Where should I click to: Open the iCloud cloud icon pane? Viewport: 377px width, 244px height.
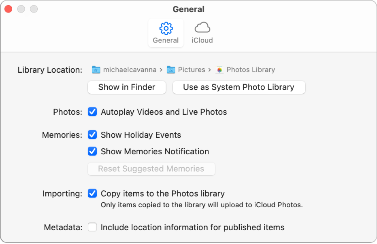202,28
